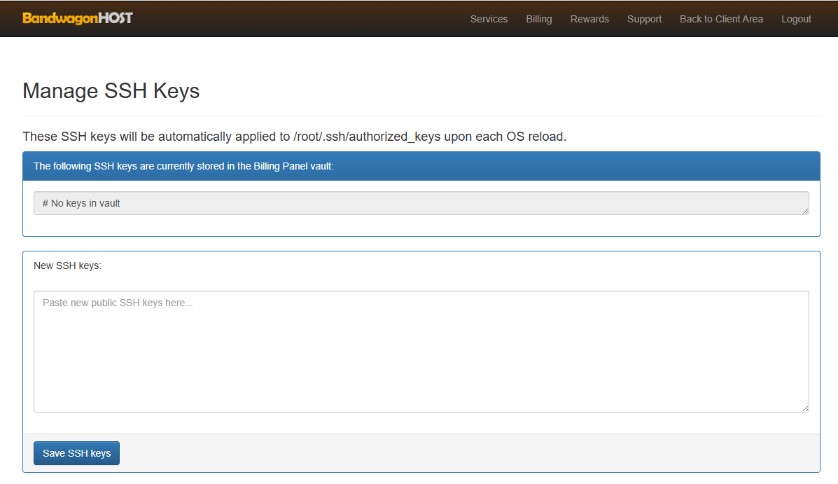Viewport: 838px width, 484px height.
Task: Log out using the Logout link
Action: 796,19
